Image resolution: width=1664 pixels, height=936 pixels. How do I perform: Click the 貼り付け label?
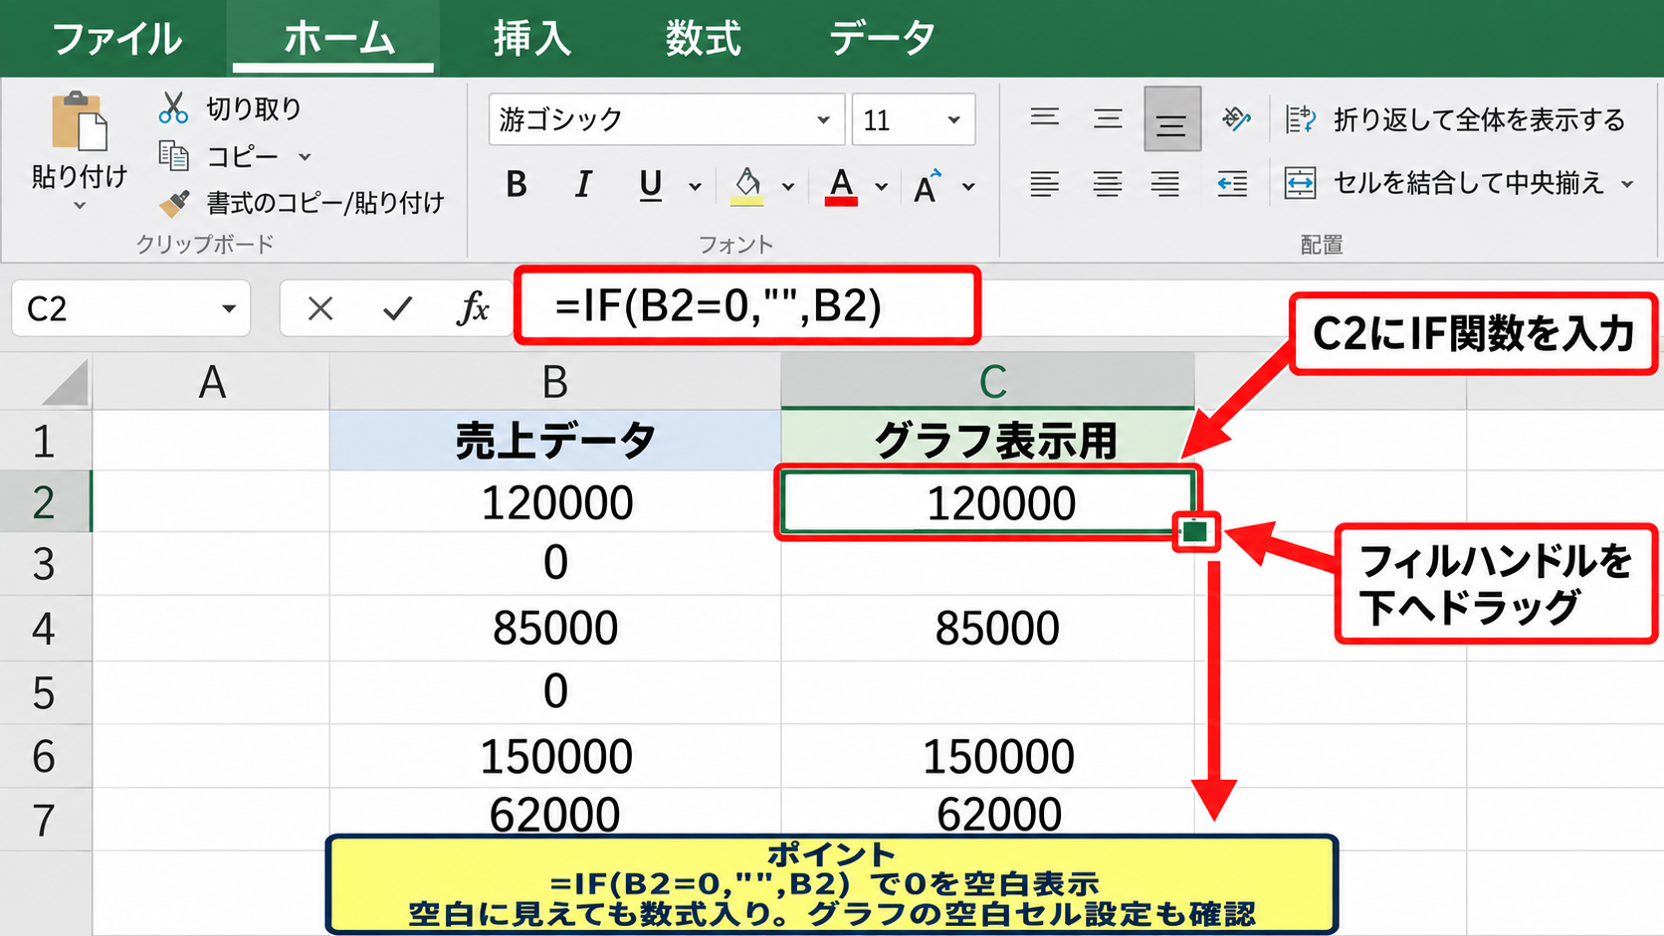[x=80, y=176]
